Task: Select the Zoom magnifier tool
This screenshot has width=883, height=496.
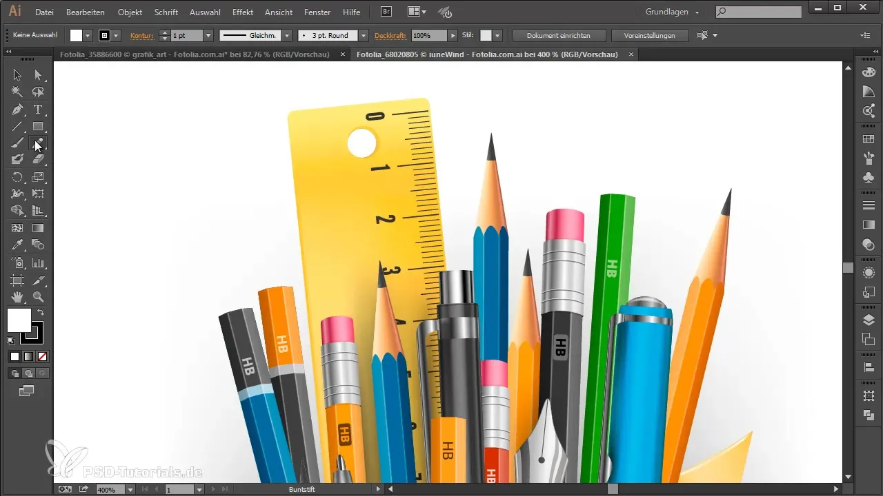Action: (38, 297)
